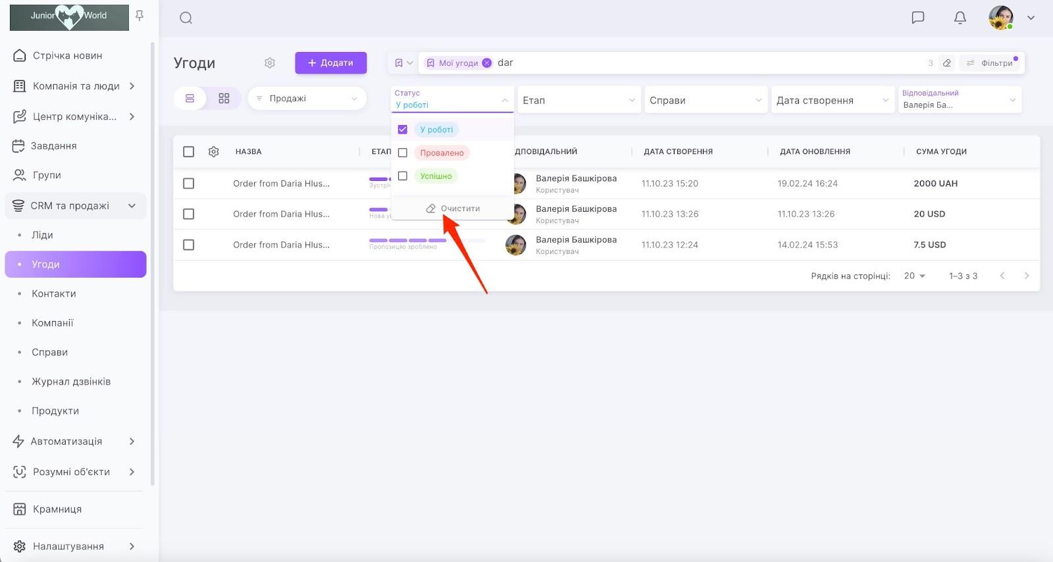Open settings gear next to Угоди title
The height and width of the screenshot is (562, 1053).
(270, 63)
